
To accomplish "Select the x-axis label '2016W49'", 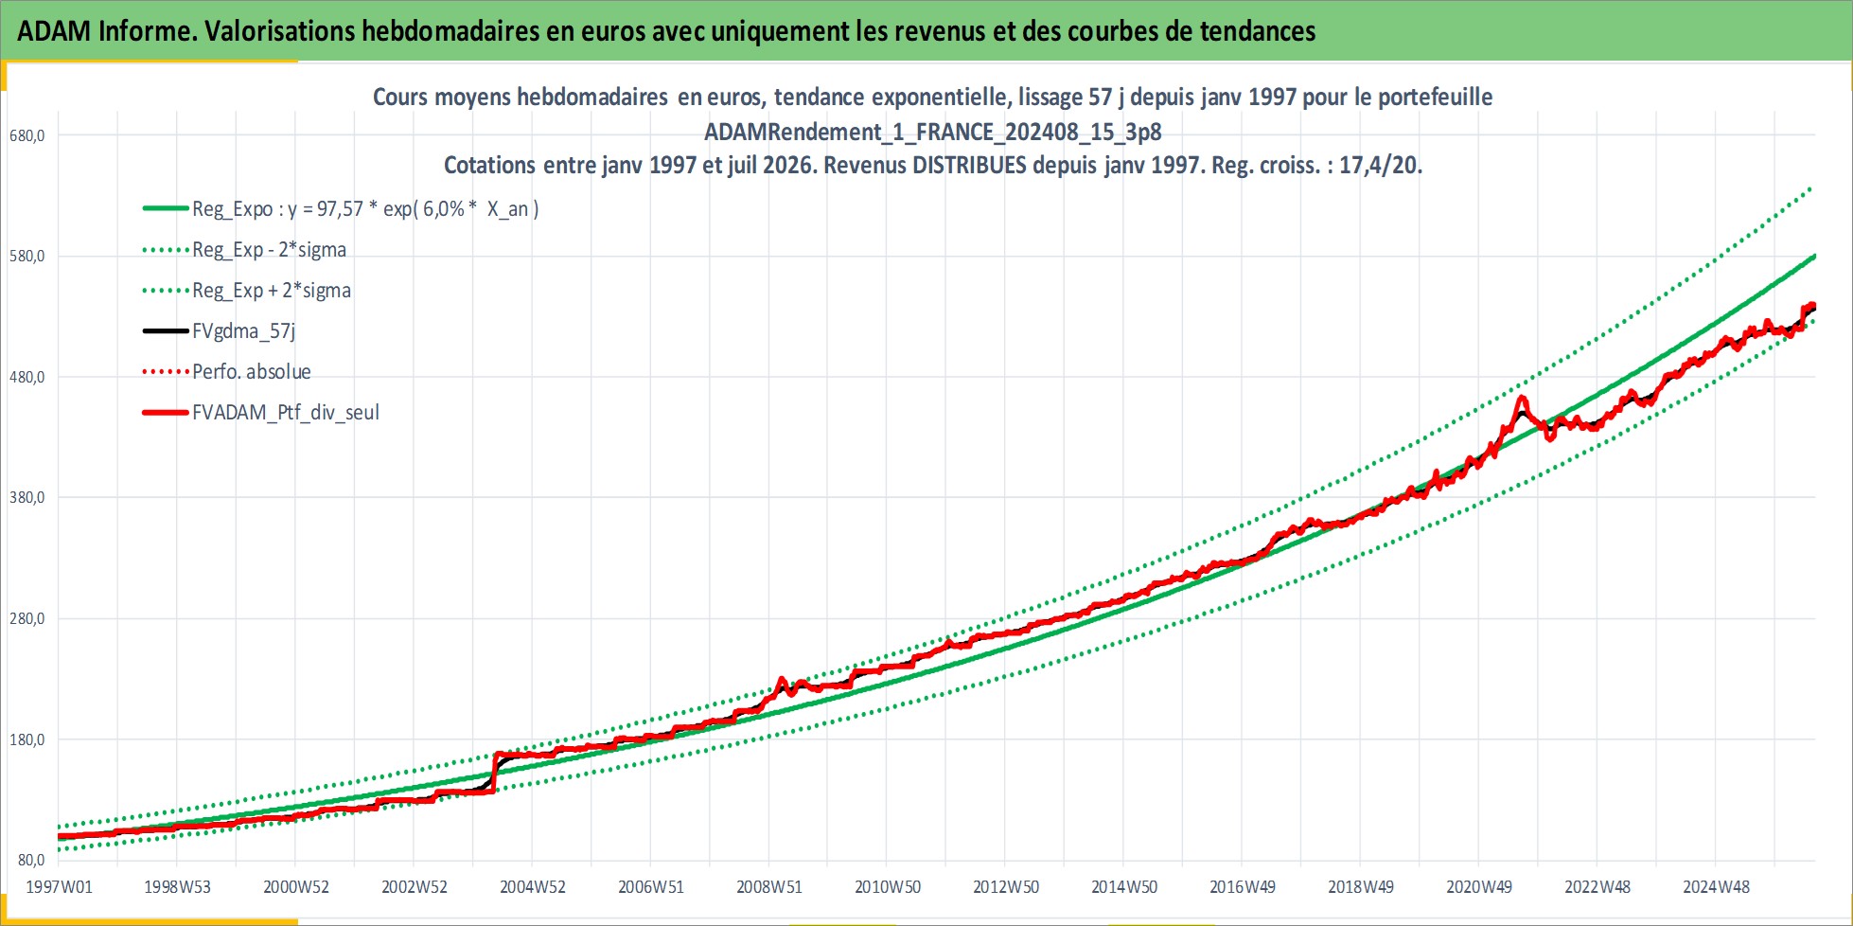I will [1243, 887].
